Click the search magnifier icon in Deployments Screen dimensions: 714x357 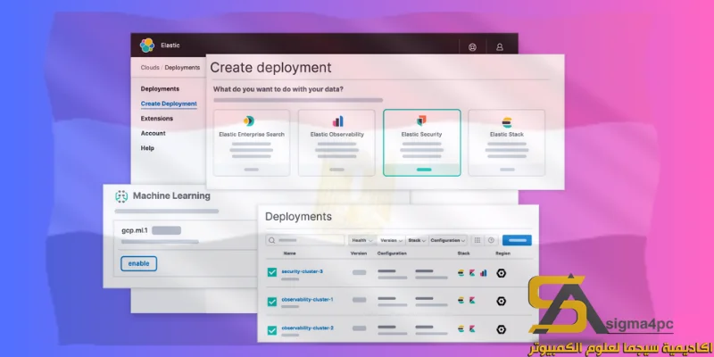272,240
